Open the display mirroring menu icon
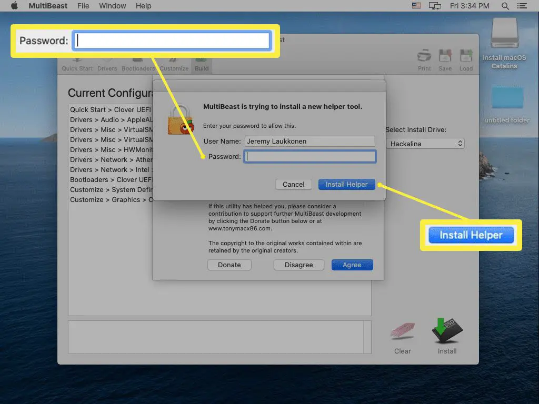Image resolution: width=539 pixels, height=404 pixels. (x=434, y=6)
